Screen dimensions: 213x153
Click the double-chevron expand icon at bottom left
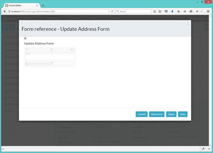3,149
